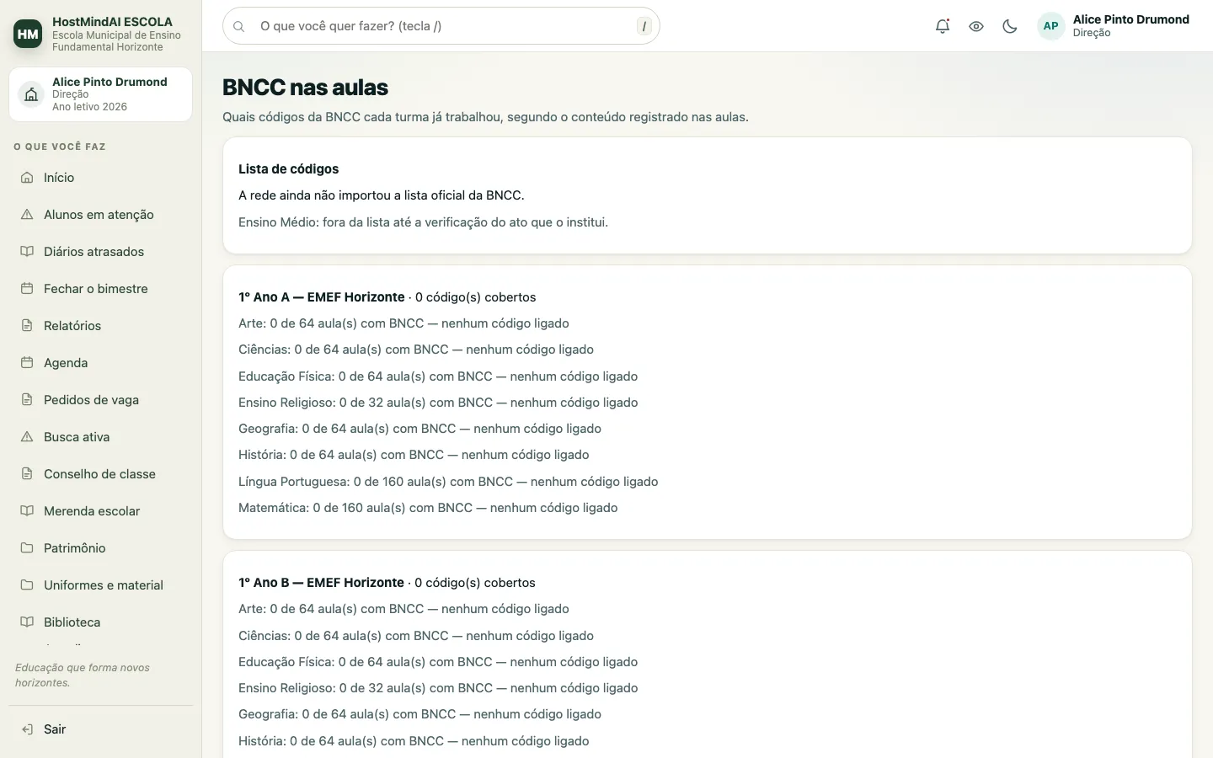Click the slash shortcut key hint
Image resolution: width=1213 pixels, height=758 pixels.
tap(644, 26)
